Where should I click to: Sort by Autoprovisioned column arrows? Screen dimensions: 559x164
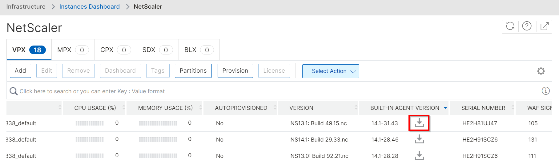tap(275, 107)
